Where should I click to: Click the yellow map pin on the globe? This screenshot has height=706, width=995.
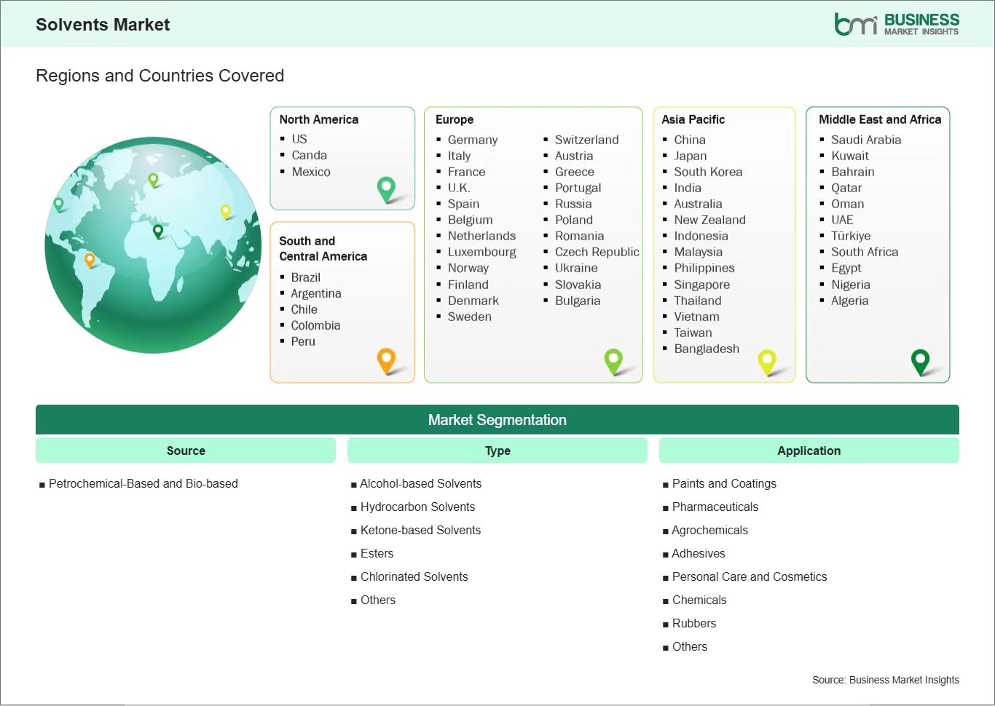(x=225, y=211)
